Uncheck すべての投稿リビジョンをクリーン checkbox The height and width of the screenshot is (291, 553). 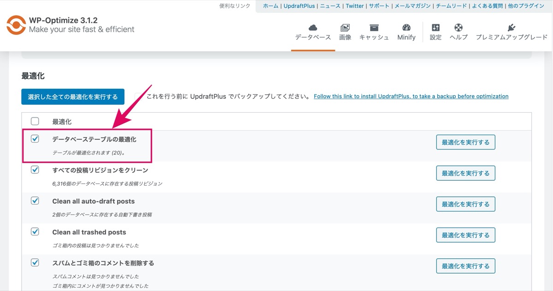(35, 170)
